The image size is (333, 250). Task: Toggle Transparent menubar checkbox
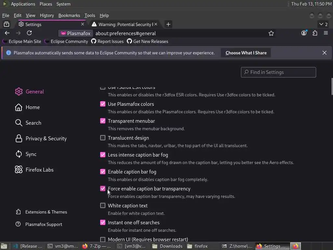click(x=102, y=121)
